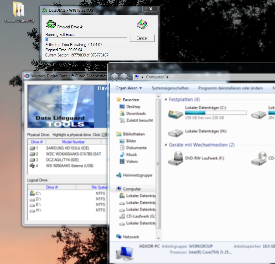Select the CD drive icon right of DVD-RW
The height and width of the screenshot is (264, 275).
point(259,158)
